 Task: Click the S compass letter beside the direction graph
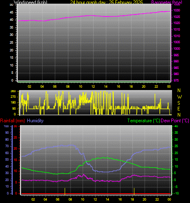179,103
